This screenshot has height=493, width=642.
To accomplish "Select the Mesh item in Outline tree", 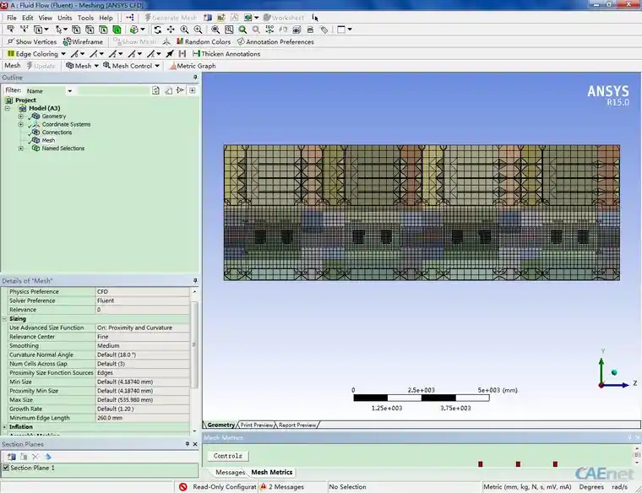I will click(x=48, y=140).
